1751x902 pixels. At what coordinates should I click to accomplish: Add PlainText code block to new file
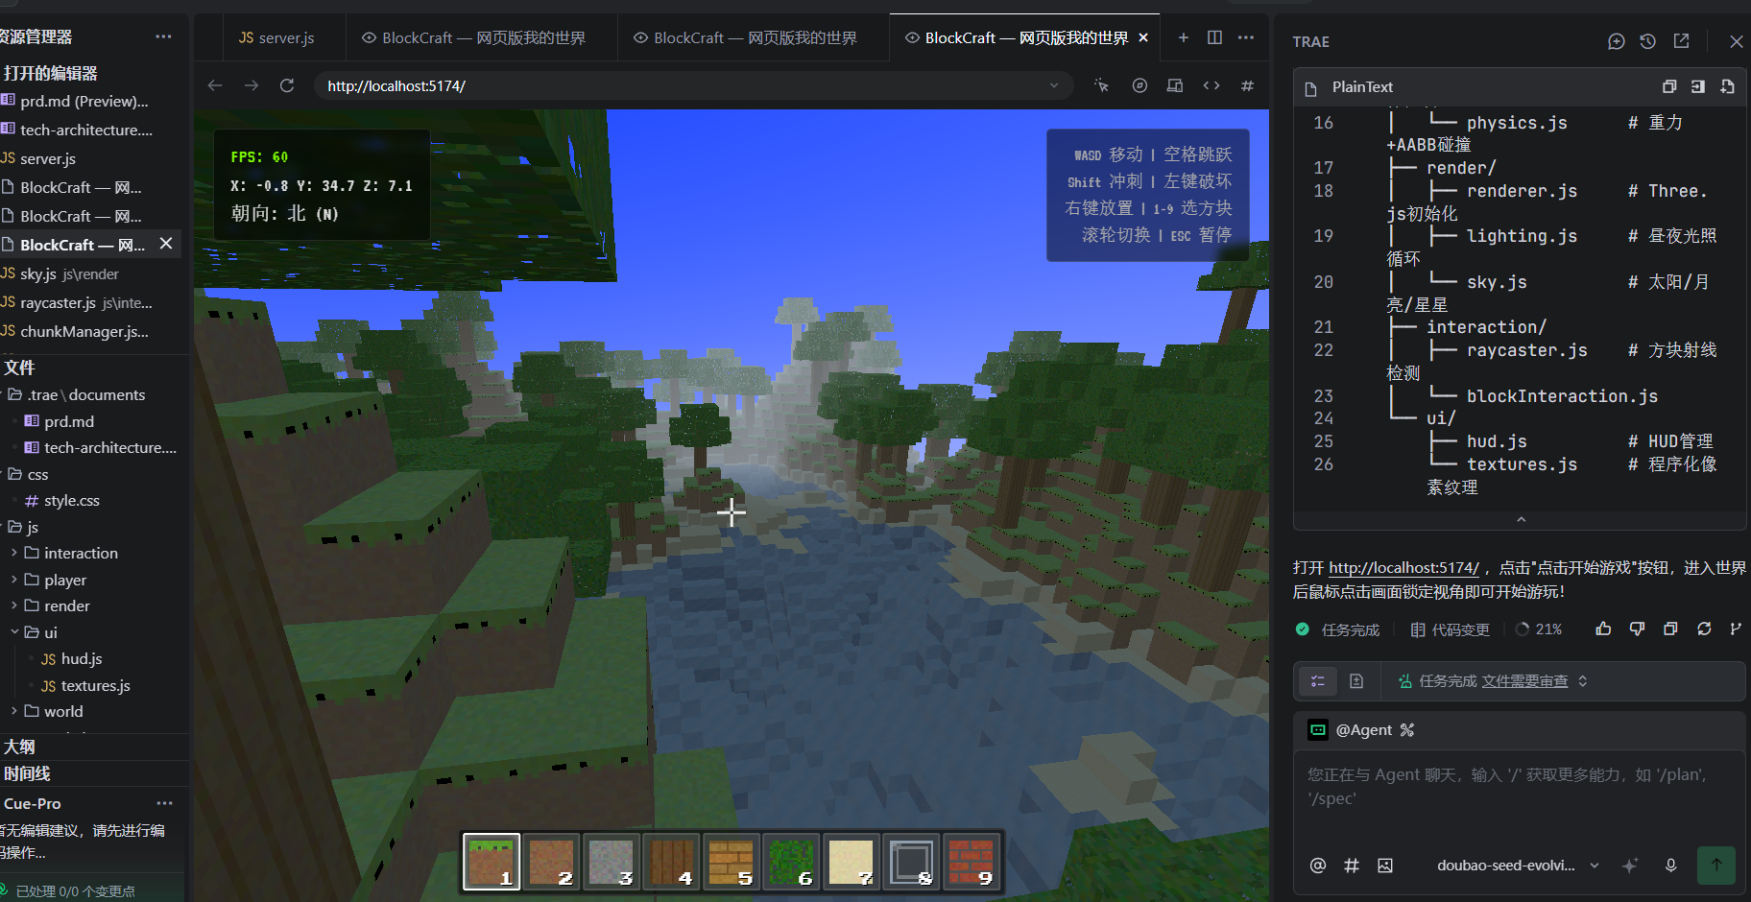pos(1727,86)
